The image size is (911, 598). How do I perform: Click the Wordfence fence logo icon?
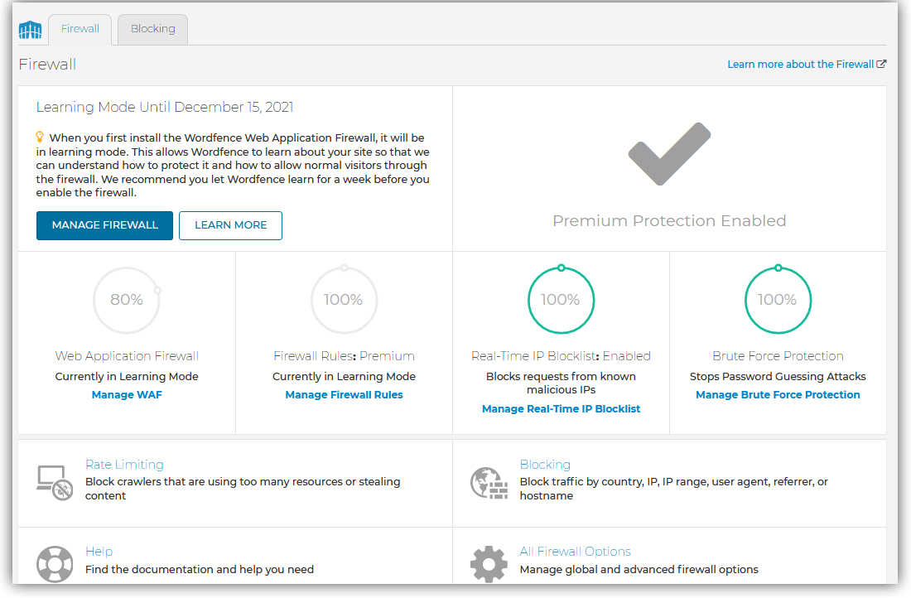[x=30, y=30]
